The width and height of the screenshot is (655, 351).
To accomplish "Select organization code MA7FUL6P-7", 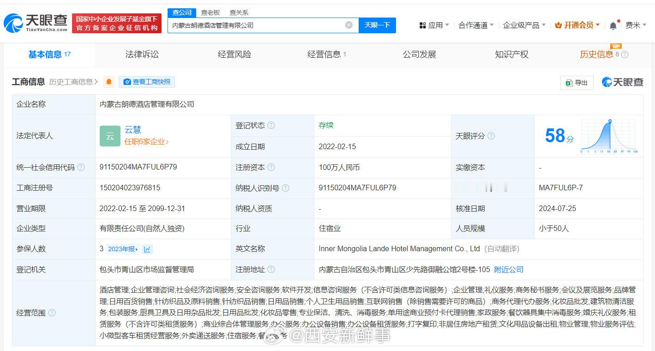I will click(561, 188).
